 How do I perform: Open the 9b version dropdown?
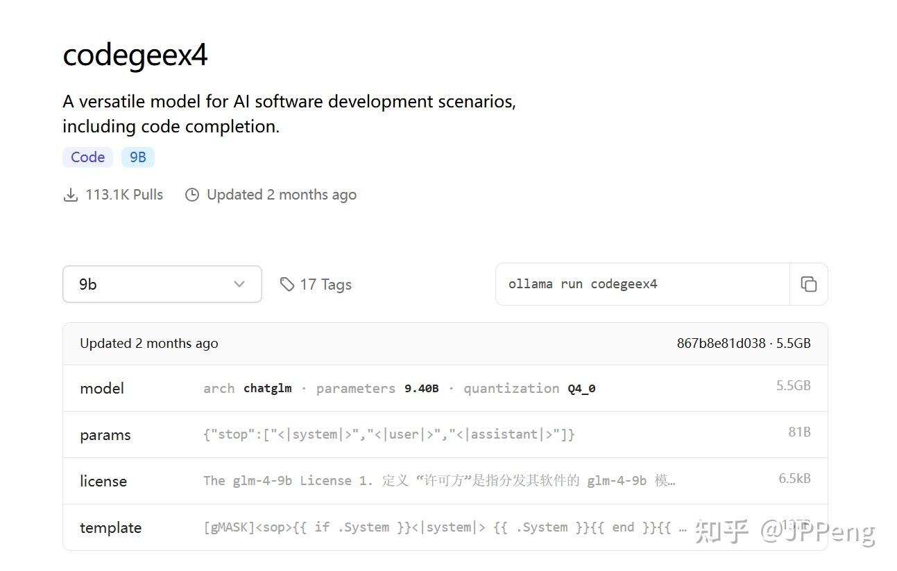pos(162,284)
